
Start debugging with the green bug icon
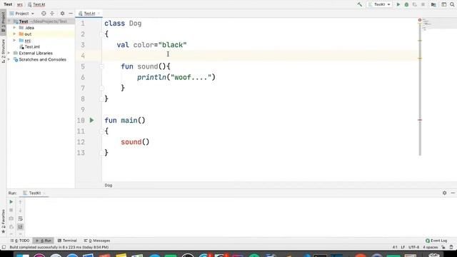[x=406, y=4]
